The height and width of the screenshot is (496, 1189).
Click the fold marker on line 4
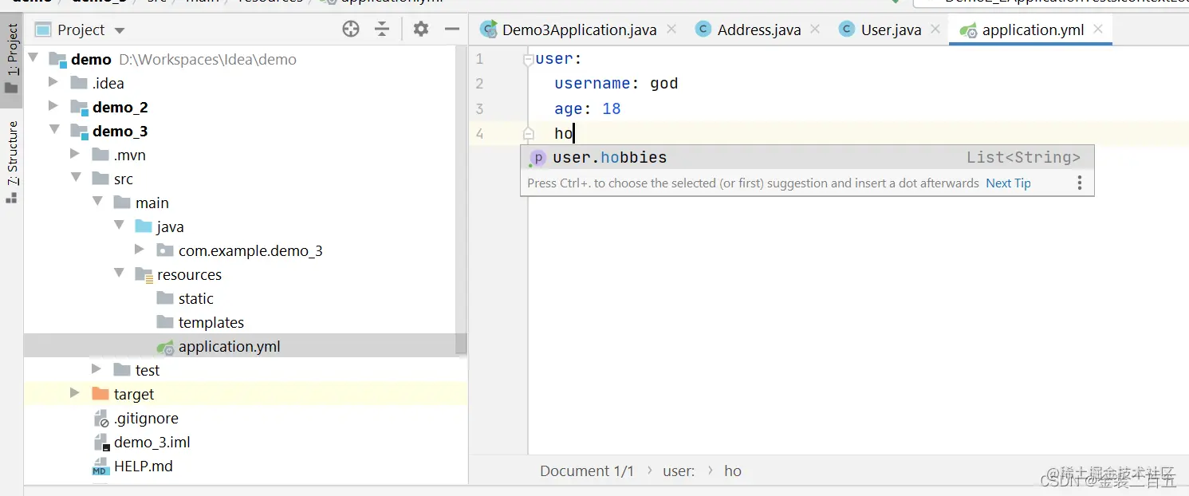(528, 133)
